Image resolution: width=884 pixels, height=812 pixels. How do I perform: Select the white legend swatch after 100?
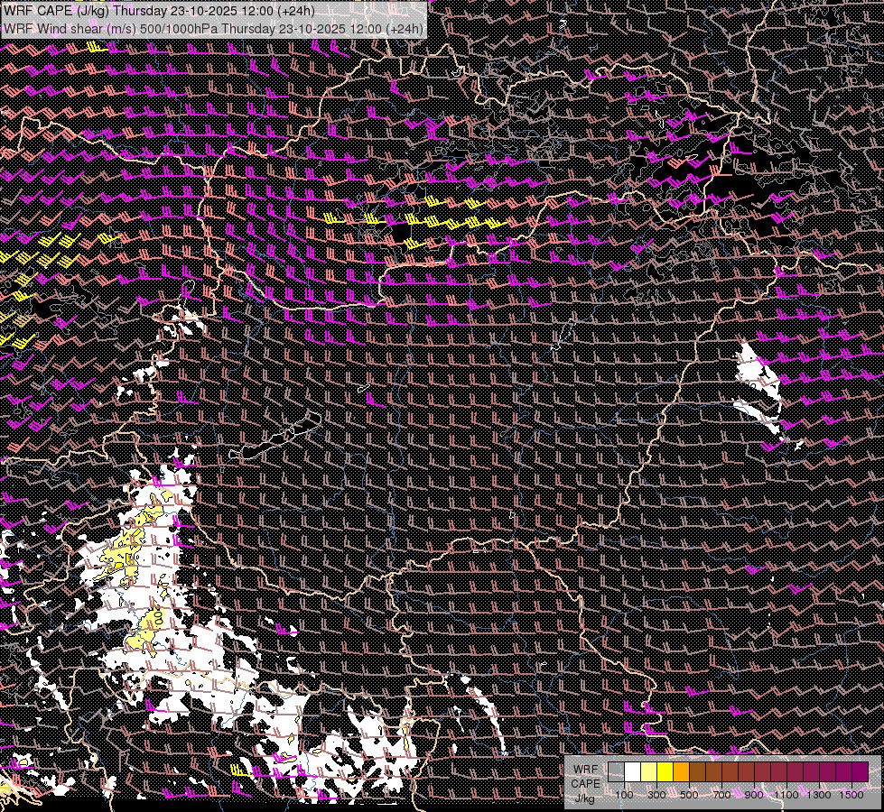(633, 771)
